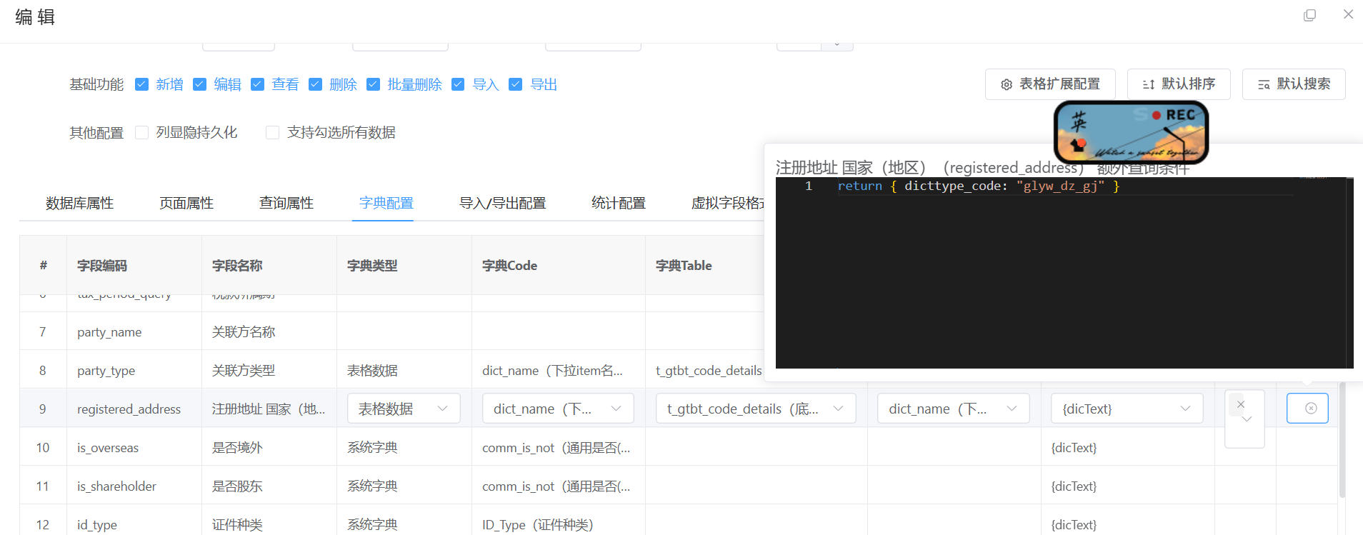The width and height of the screenshot is (1363, 535).
Task: Toggle the 批量删除 checkbox
Action: pos(373,84)
